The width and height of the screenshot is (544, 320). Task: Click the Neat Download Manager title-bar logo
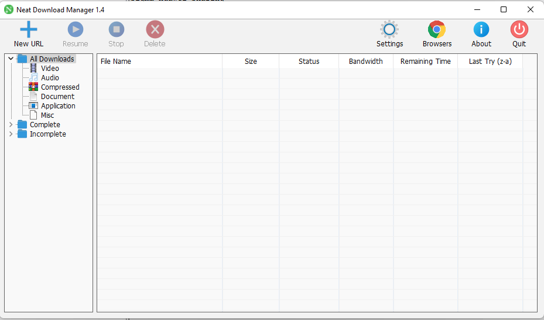coord(9,10)
